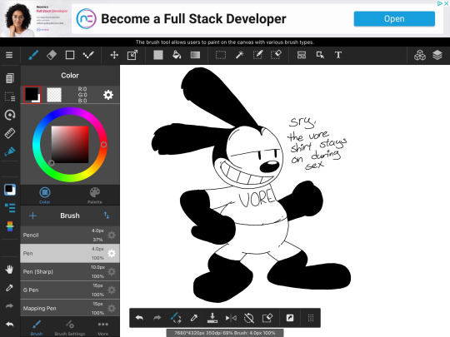Screen dimensions: 450x337
Task: Reset canvas rotation in floating bar
Action: click(x=249, y=318)
